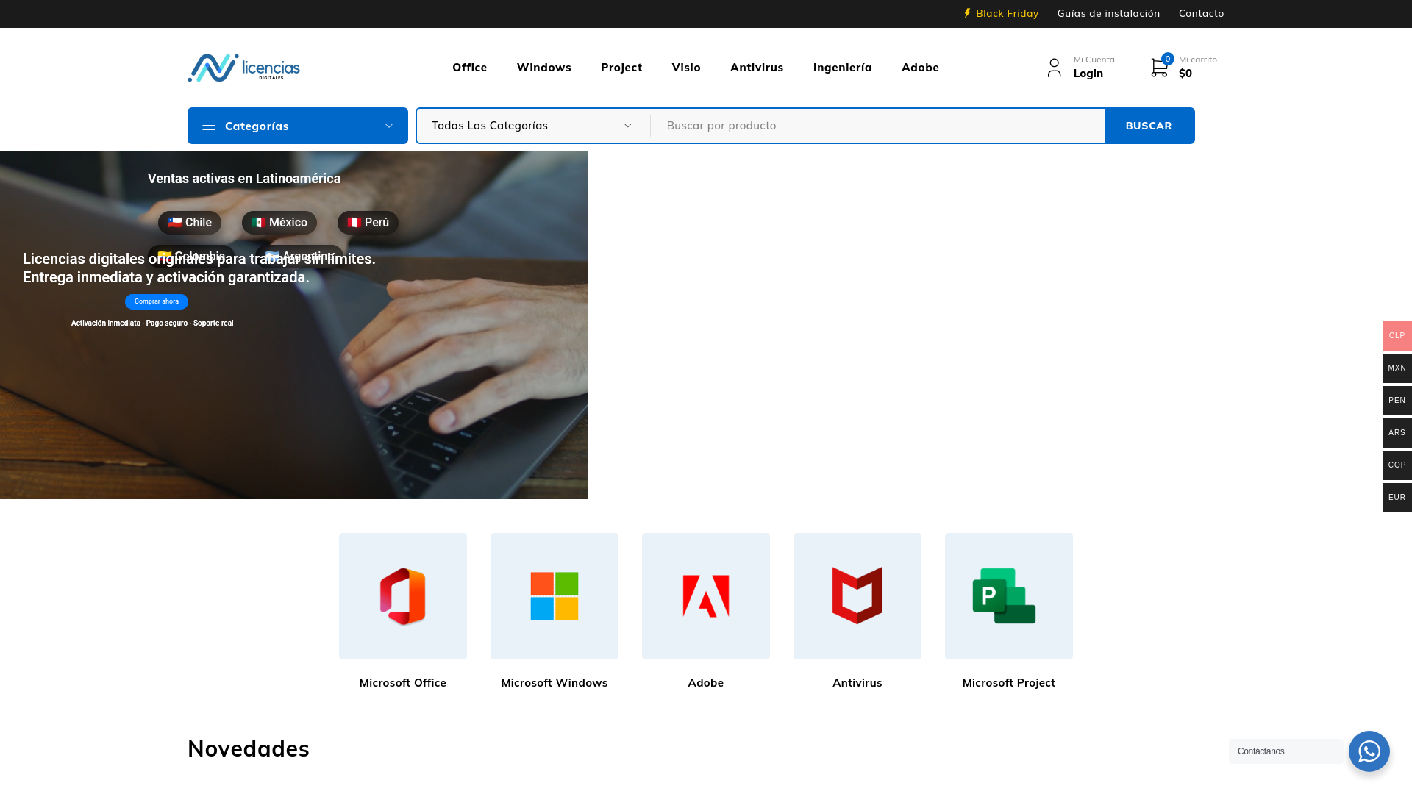Switch currency to ARS
This screenshot has height=794, width=1412.
[1397, 433]
